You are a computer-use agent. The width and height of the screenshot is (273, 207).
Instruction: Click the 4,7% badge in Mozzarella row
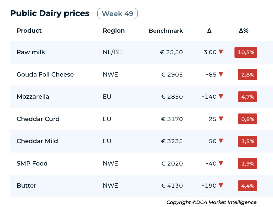248,97
